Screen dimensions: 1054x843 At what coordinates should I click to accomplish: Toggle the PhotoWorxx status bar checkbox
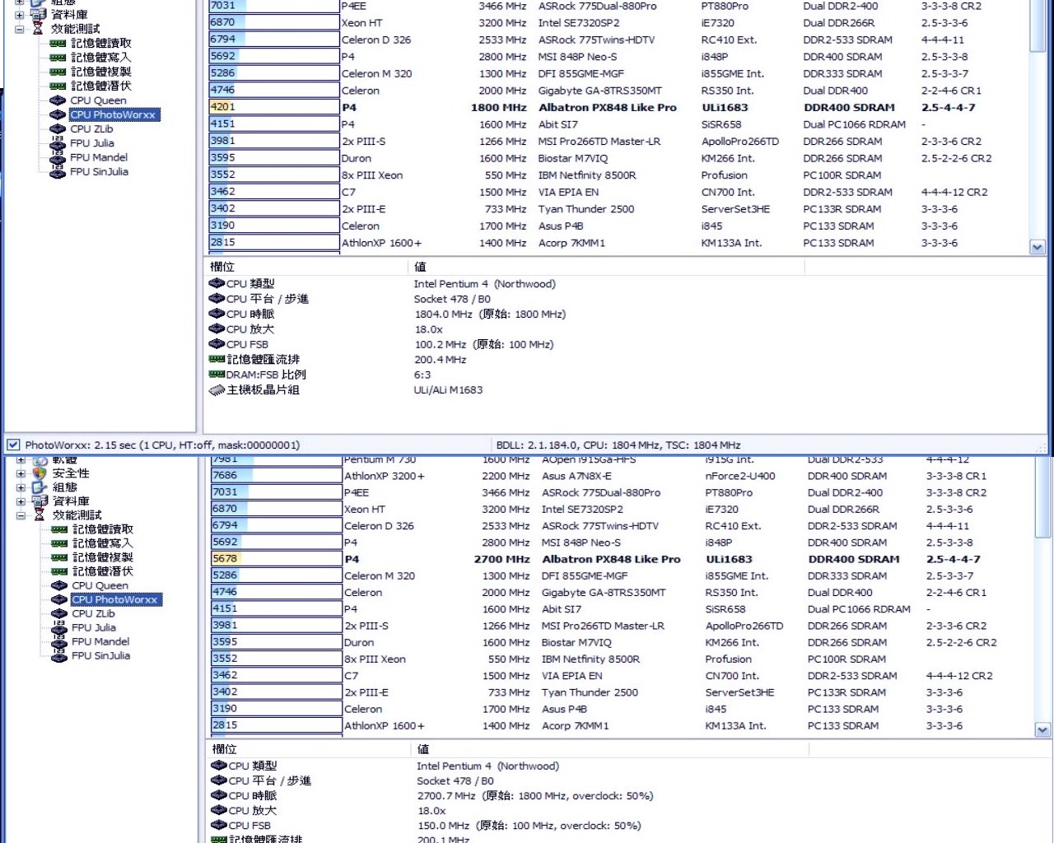[13, 445]
